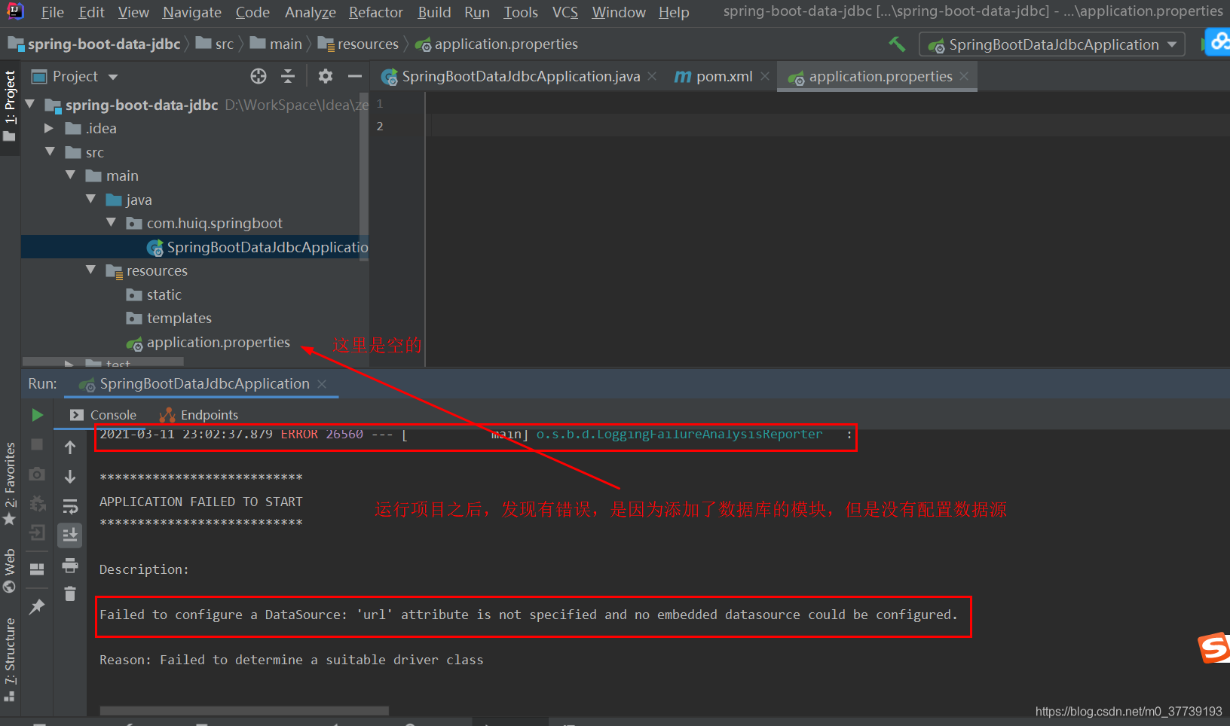Image resolution: width=1230 pixels, height=726 pixels.
Task: Open the Edit menu
Action: (91, 12)
